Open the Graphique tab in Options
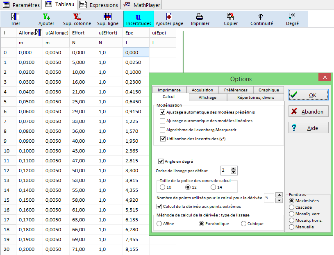This screenshot has height=255, width=334. click(x=268, y=90)
